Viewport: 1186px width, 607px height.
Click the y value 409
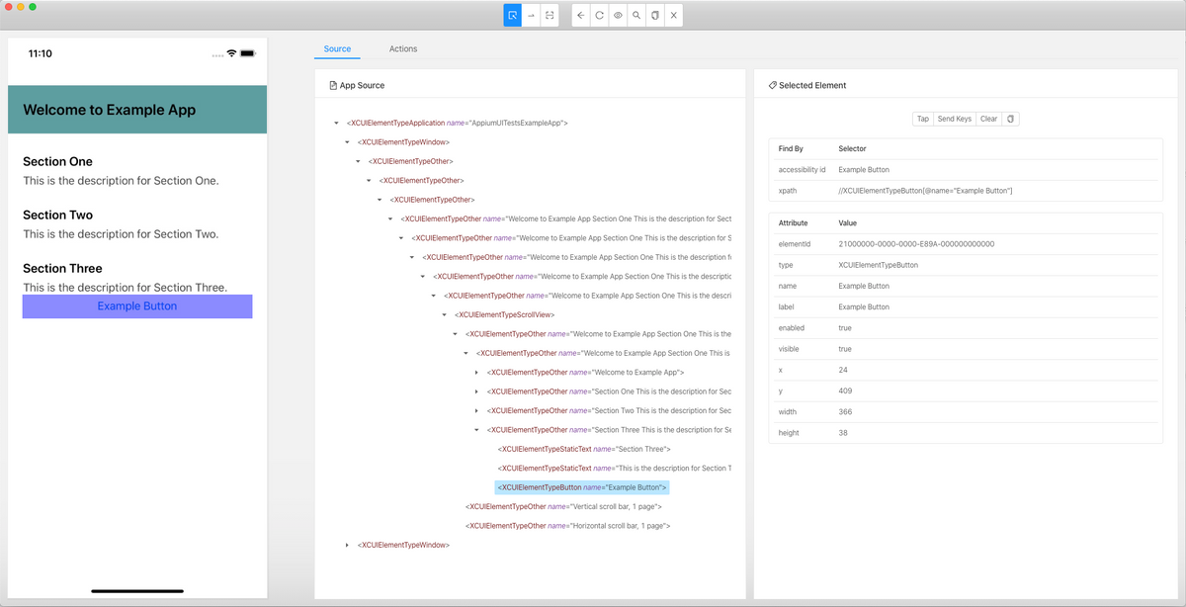[845, 391]
